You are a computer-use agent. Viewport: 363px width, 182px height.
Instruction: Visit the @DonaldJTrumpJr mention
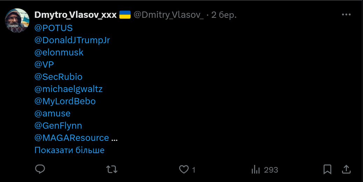[x=72, y=40]
